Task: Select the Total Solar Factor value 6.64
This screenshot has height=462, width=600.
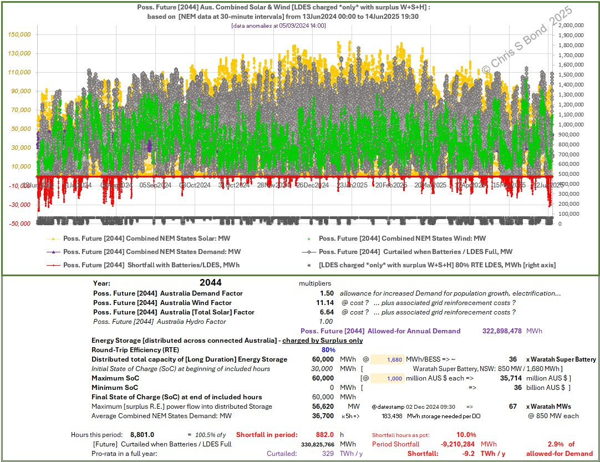Action: click(x=327, y=312)
